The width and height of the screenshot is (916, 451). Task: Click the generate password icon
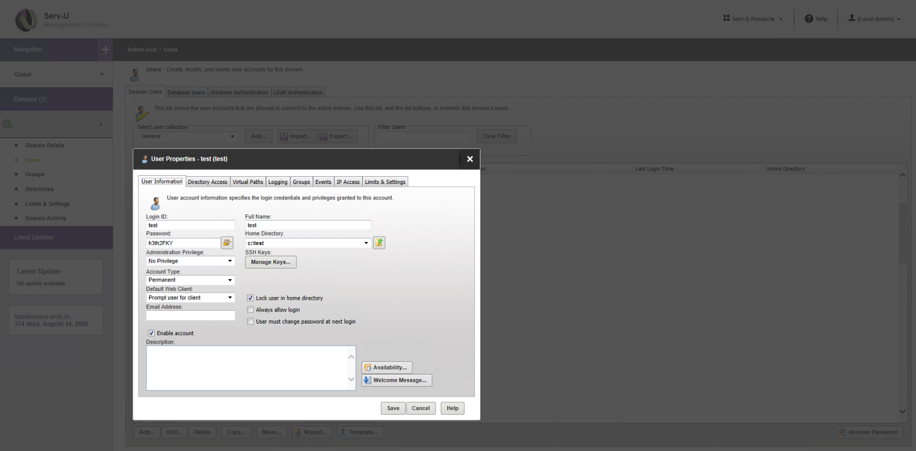coord(227,243)
